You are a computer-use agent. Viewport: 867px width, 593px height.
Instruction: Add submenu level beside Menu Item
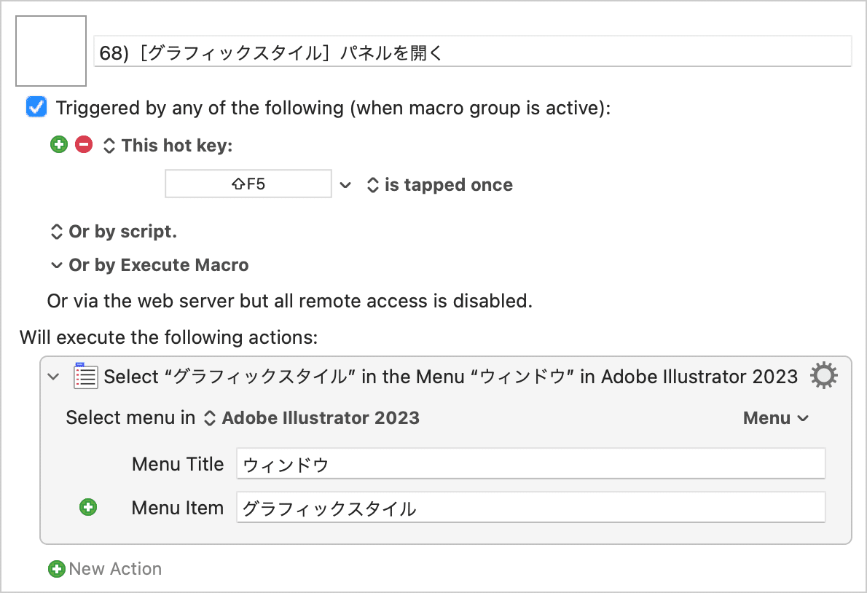pyautogui.click(x=88, y=507)
